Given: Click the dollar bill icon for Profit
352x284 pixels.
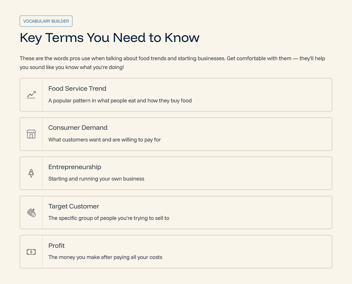Looking at the screenshot, I should click(x=31, y=252).
